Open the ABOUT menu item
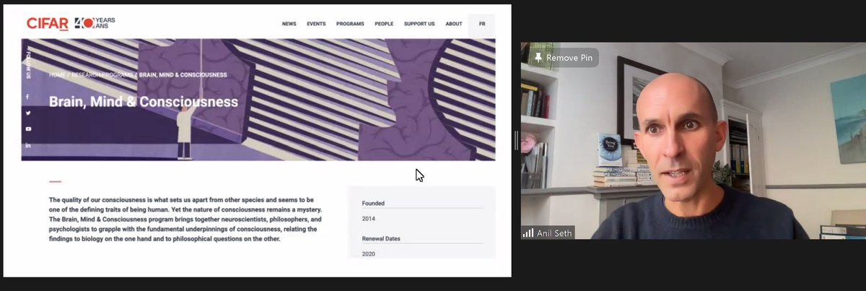866x291 pixels. tap(454, 24)
